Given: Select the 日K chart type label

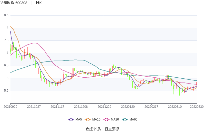Looking at the screenshot, I should (39, 3).
